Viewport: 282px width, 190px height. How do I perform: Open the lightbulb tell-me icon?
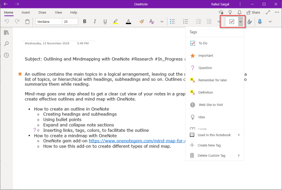point(230,12)
